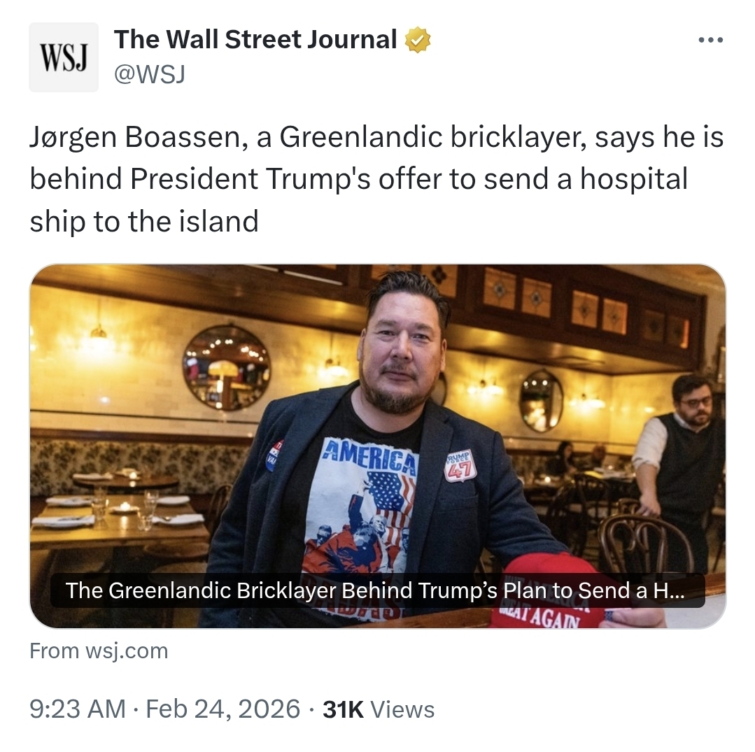
Task: Click the AMERICA graphic on the t-shirt
Action: point(371,455)
